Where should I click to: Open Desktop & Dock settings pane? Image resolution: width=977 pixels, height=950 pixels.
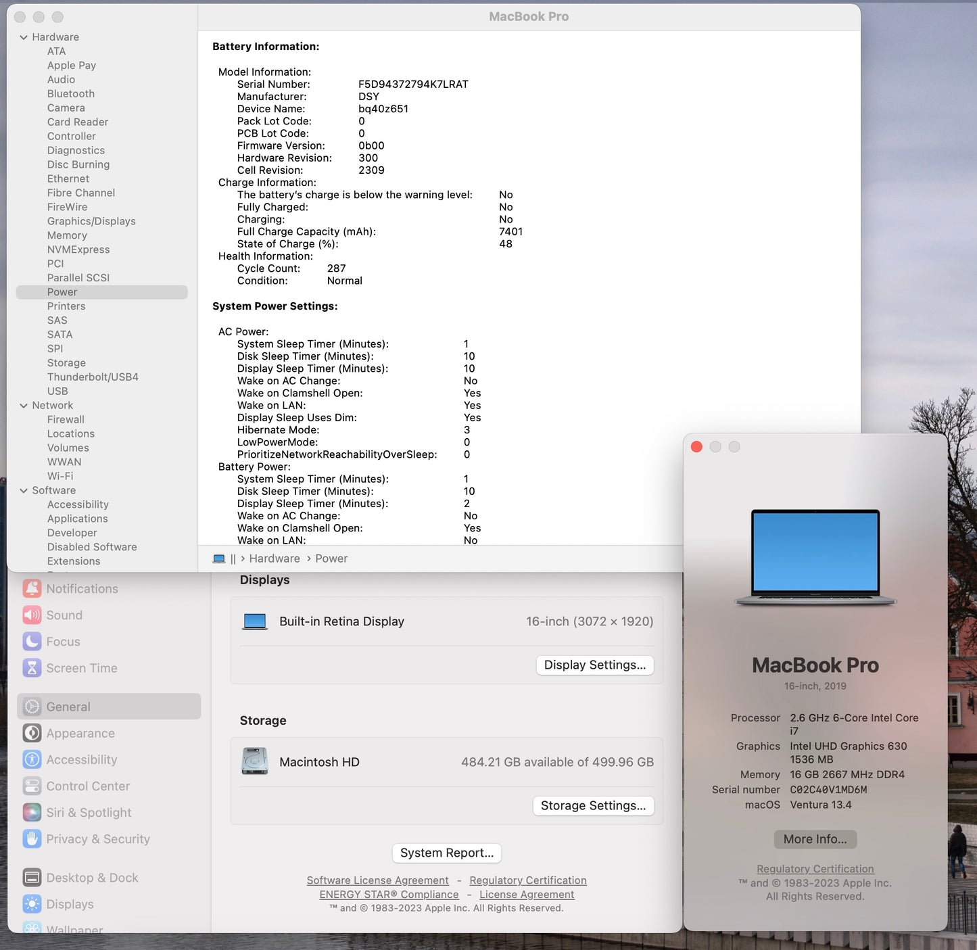coord(92,878)
